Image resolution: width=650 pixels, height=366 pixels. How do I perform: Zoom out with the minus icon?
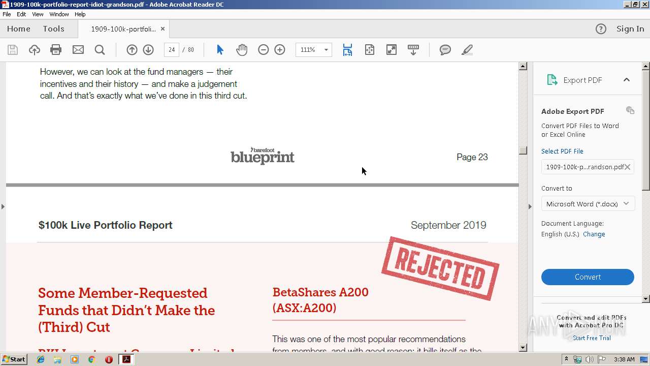click(263, 50)
